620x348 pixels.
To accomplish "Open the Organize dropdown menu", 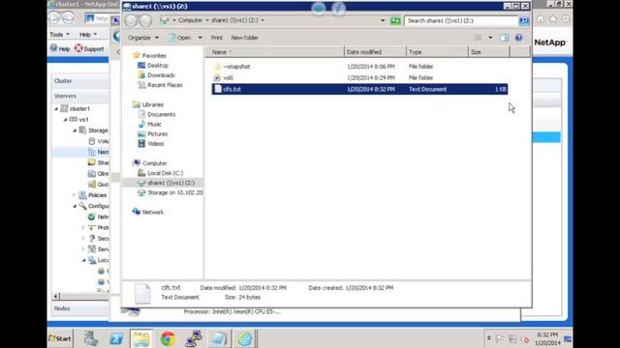I will [x=143, y=38].
